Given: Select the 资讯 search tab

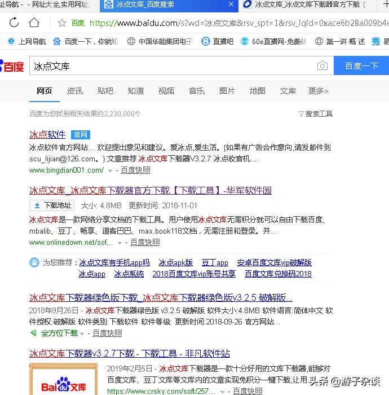Looking at the screenshot, I should pyautogui.click(x=75, y=91).
